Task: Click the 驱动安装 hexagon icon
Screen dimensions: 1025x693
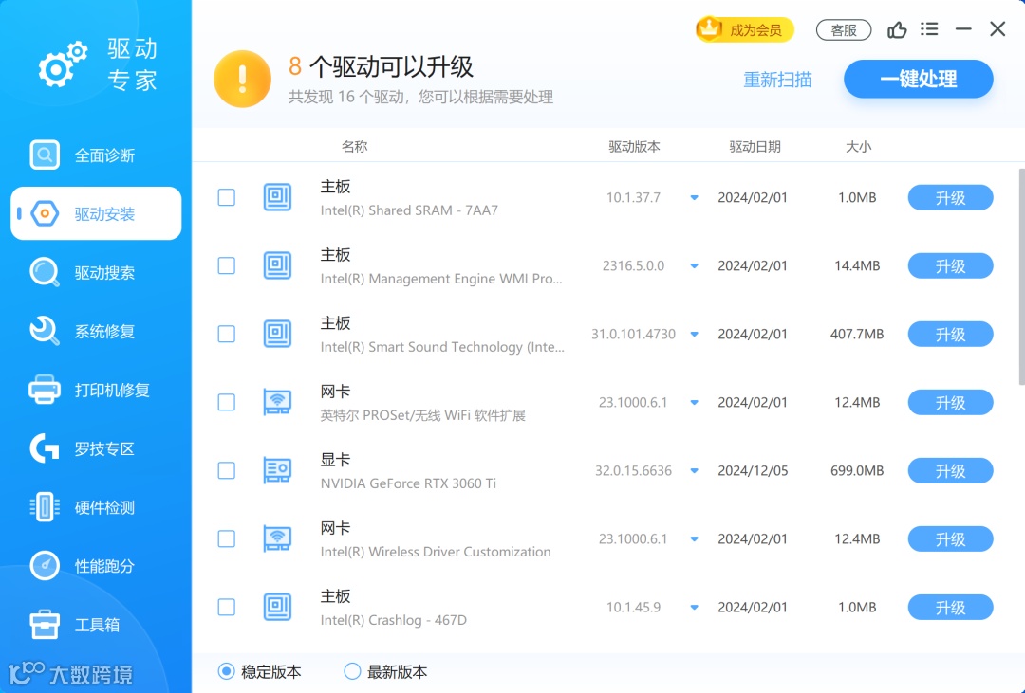Action: tap(45, 213)
